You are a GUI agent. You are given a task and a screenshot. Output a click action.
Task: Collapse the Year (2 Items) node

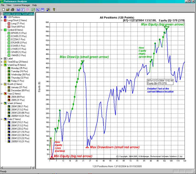pos(2,94)
